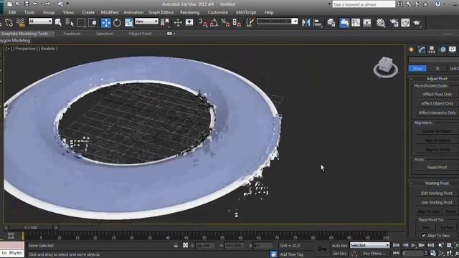The width and height of the screenshot is (459, 258).
Task: Select the Rotate tool
Action: (117, 23)
